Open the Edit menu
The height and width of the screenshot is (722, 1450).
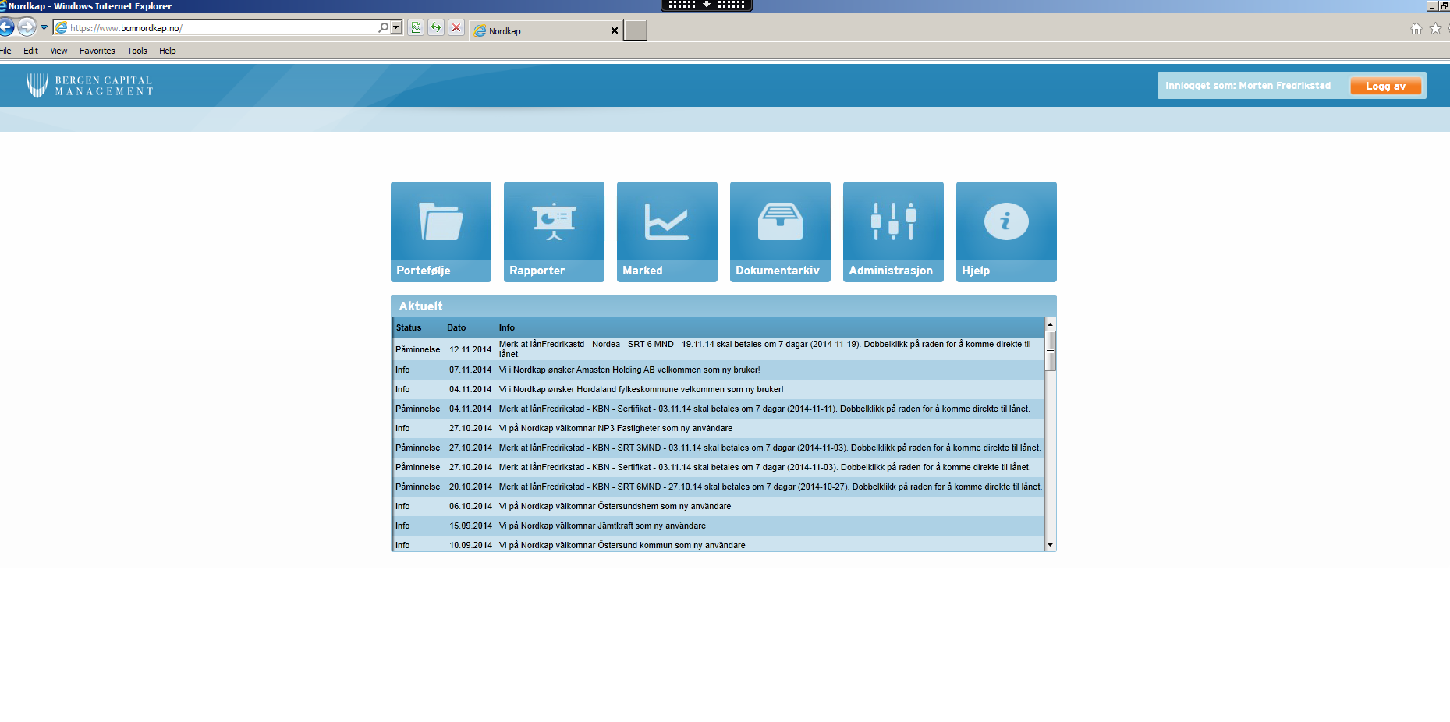30,51
